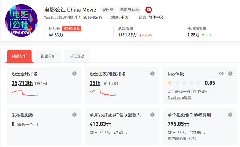Open the NoxScore报告 link
Image resolution: width=240 pixels, height=147 pixels.
point(179,98)
